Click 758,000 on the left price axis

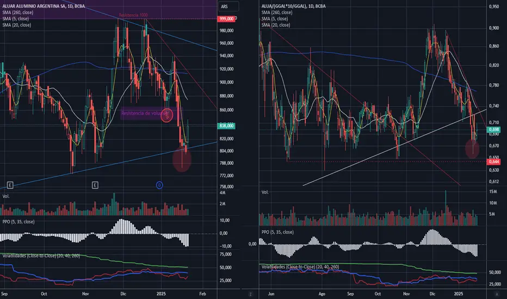[x=227, y=187]
